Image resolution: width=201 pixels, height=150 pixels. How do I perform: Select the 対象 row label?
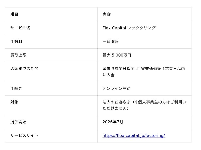tap(14, 102)
